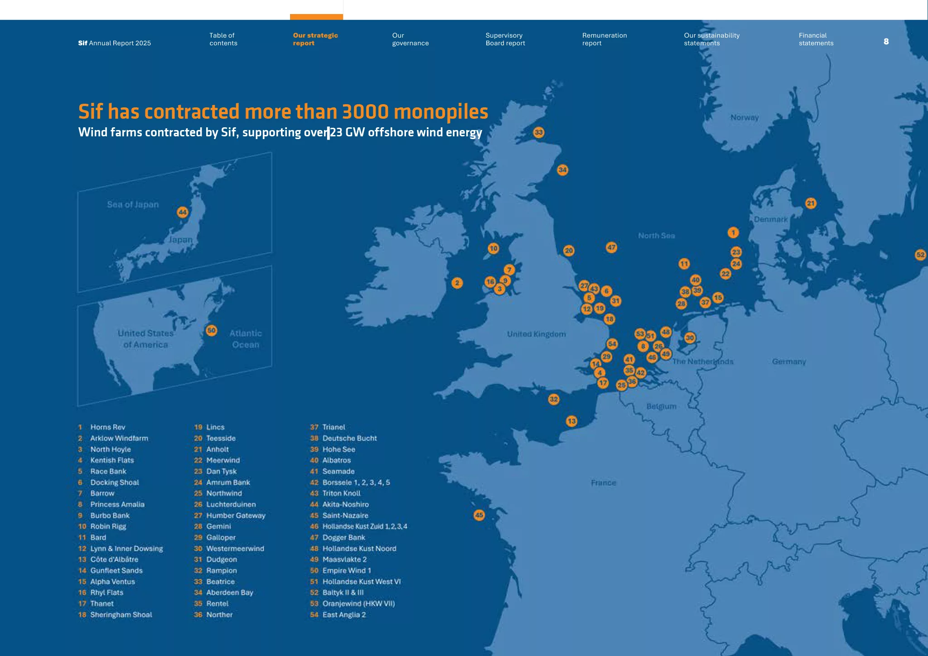Open Our sustainability statements section

point(711,39)
